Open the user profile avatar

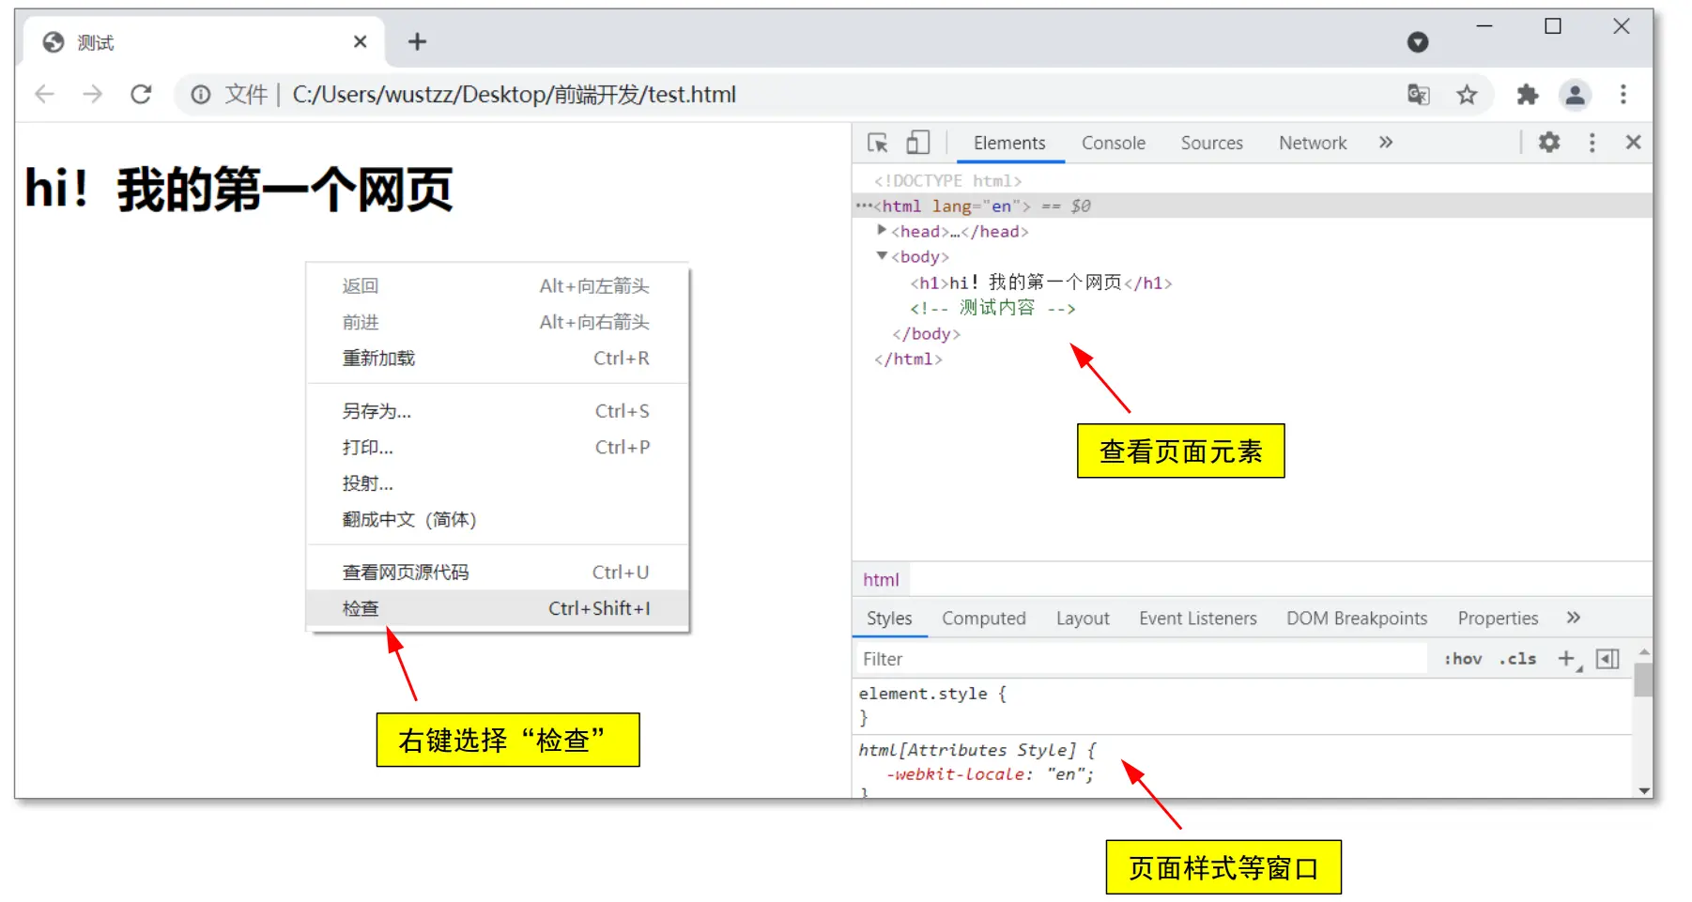[x=1575, y=95]
